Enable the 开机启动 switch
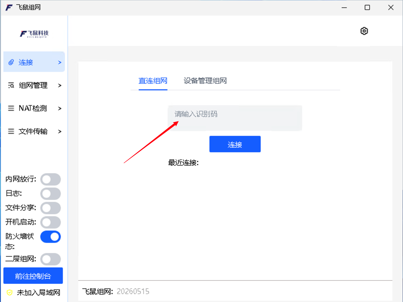The width and height of the screenshot is (403, 302). pyautogui.click(x=50, y=222)
